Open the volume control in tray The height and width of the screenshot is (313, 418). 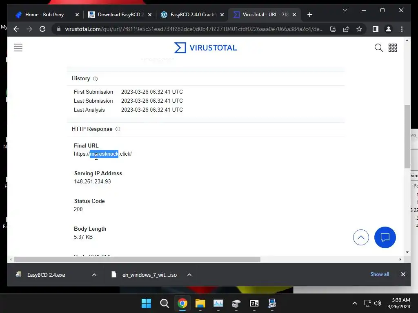pyautogui.click(x=378, y=303)
